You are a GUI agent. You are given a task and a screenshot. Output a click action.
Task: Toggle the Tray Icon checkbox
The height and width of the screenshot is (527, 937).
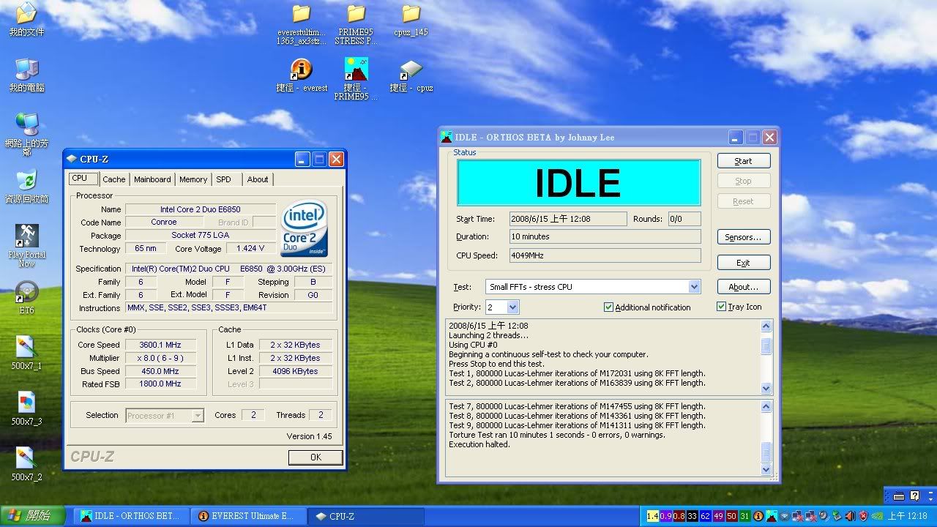[x=721, y=307]
